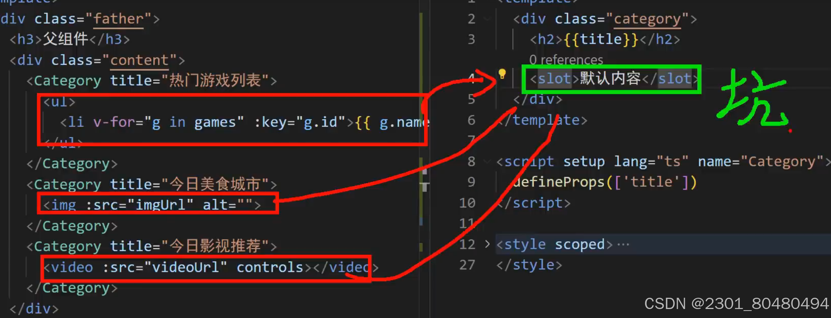The width and height of the screenshot is (831, 318).
Task: Click the title 今日影视推荐 attribute
Action: (189, 246)
